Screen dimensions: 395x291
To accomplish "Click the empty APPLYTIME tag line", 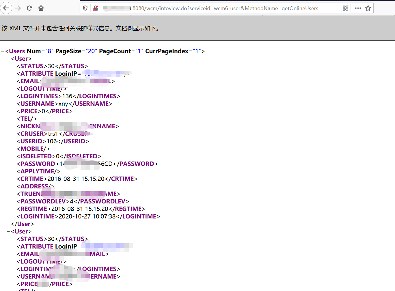I will [38, 171].
